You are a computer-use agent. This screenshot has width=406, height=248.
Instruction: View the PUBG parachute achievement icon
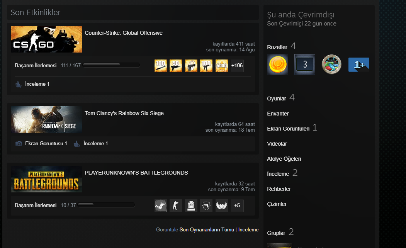pos(161,206)
